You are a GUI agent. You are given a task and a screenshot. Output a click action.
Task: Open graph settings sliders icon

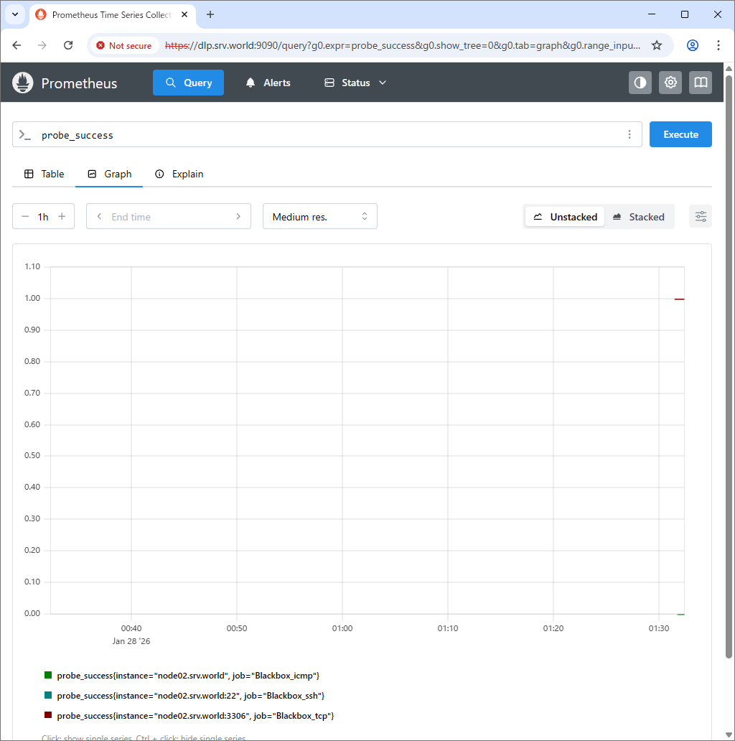701,216
